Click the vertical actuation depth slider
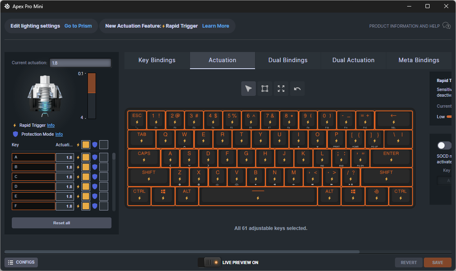 click(92, 96)
